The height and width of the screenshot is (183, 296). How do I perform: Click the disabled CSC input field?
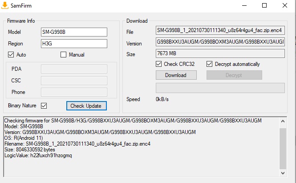coord(74,81)
